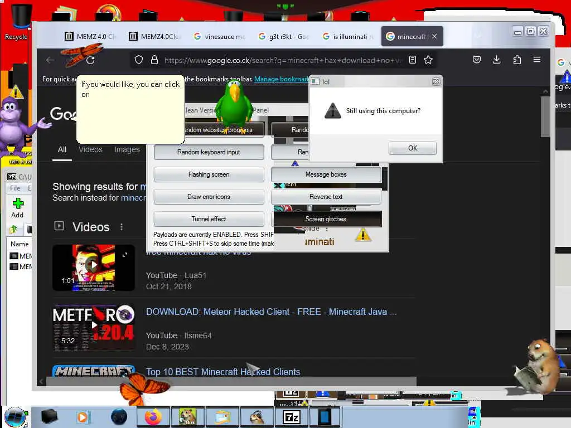Play the 1:01 video thumbnail
The height and width of the screenshot is (428, 571).
pyautogui.click(x=94, y=267)
